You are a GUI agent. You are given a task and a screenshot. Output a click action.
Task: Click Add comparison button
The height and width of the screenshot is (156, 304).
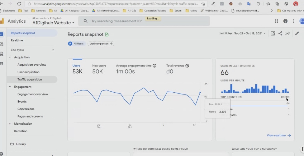(101, 44)
